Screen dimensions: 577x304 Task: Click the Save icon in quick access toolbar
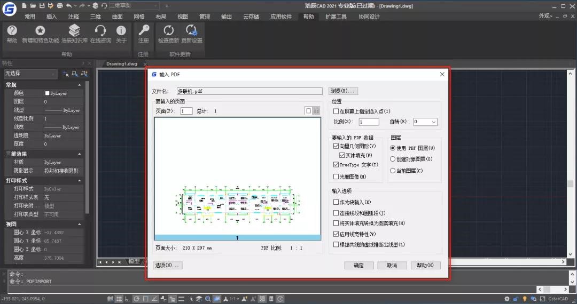tap(42, 5)
